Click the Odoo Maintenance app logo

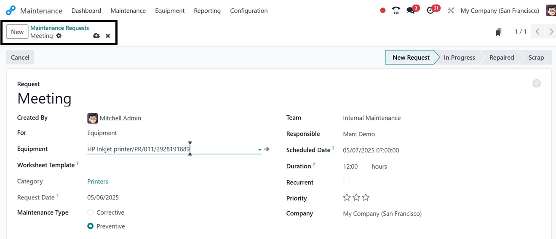[11, 11]
